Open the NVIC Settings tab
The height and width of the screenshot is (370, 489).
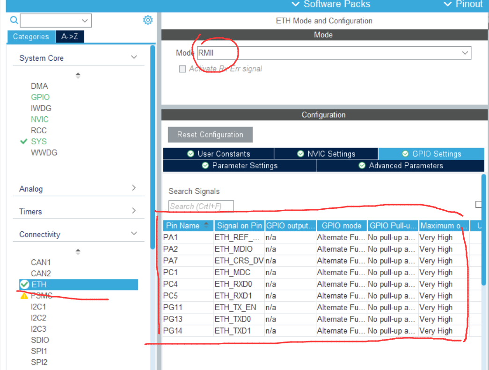click(x=326, y=154)
